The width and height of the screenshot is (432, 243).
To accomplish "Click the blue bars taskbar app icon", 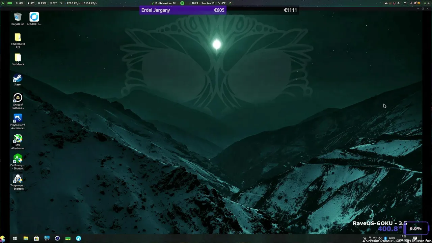I will click(x=47, y=239).
